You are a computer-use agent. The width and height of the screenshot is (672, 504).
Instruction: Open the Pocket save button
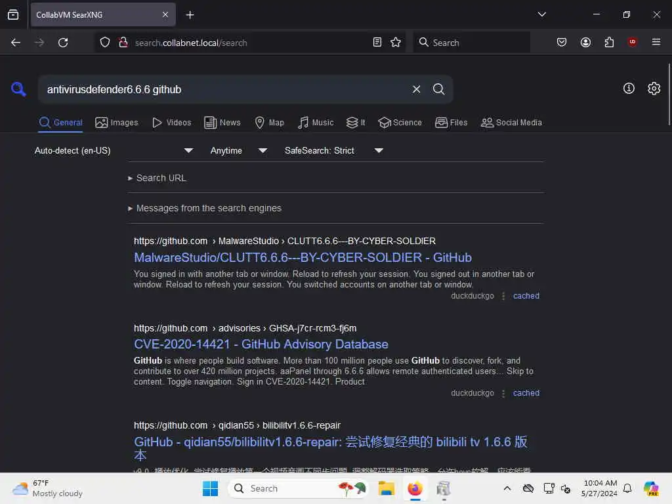[x=562, y=43]
